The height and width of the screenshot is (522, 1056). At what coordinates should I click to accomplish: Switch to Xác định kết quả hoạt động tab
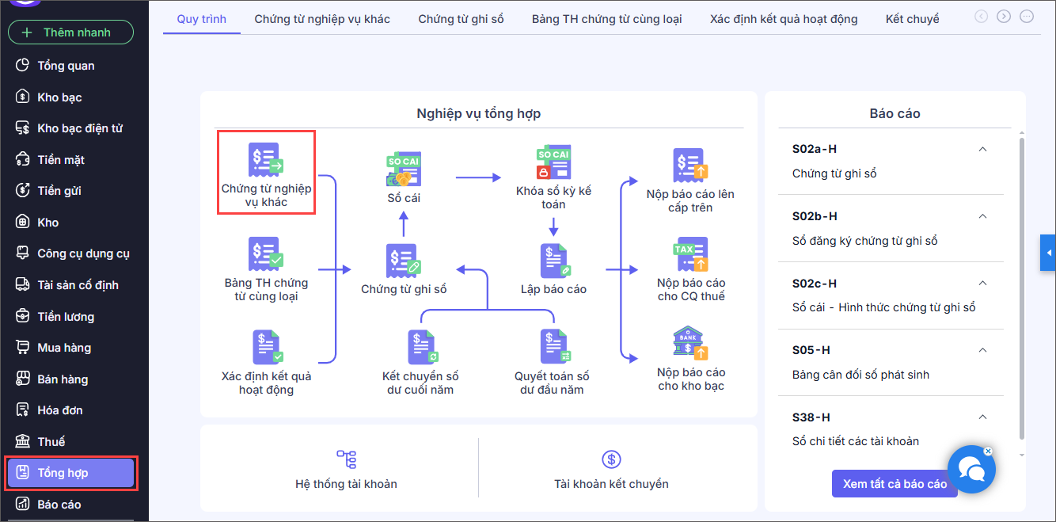tap(784, 19)
